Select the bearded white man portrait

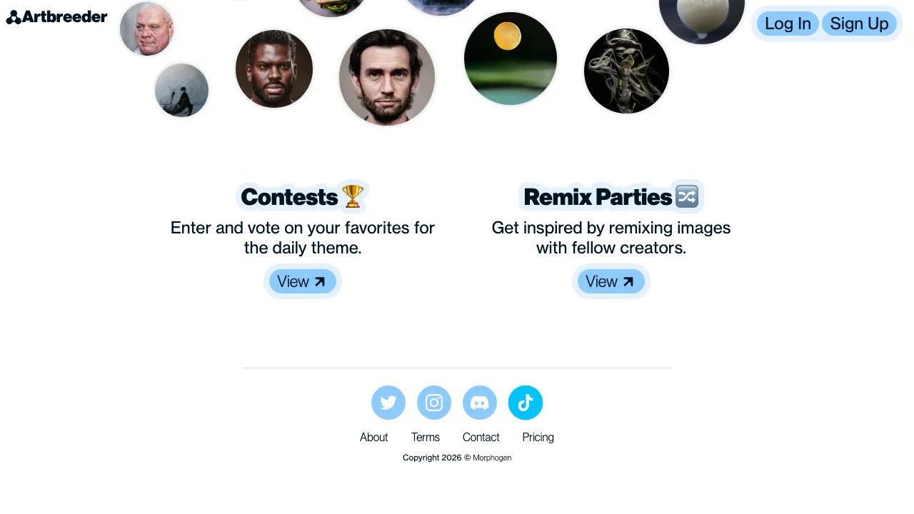387,77
